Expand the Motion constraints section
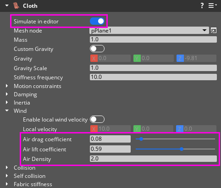 pyautogui.click(x=7, y=86)
